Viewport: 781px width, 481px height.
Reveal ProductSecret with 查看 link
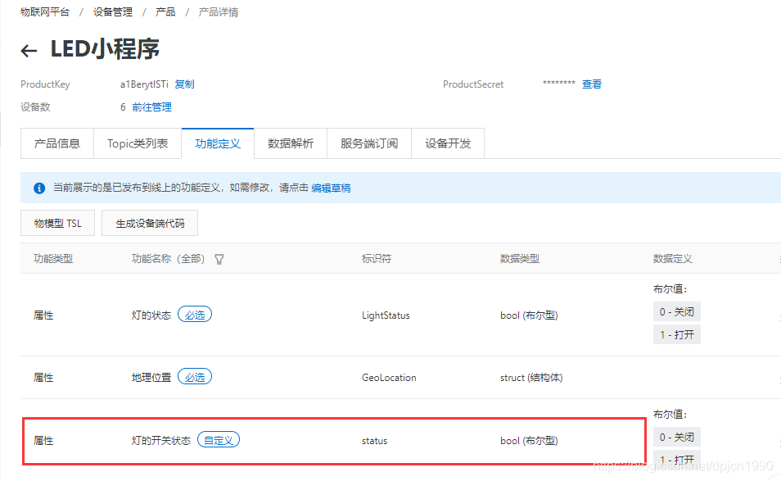click(592, 84)
